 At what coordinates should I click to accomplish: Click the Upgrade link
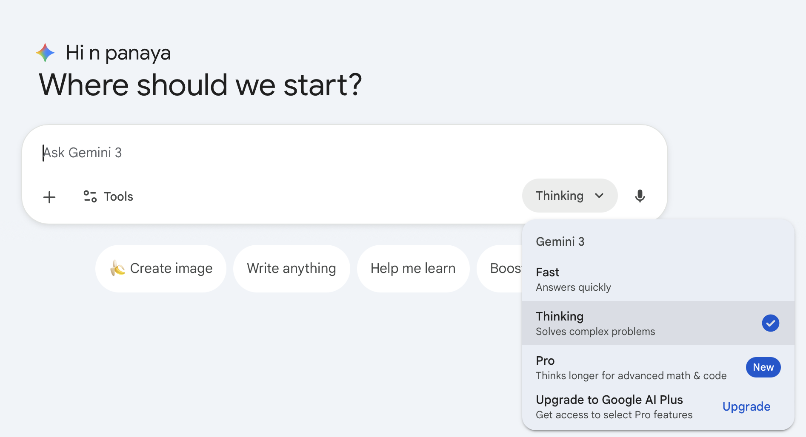coord(746,407)
